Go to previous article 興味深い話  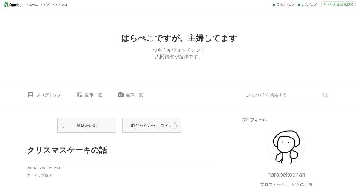tap(87, 125)
